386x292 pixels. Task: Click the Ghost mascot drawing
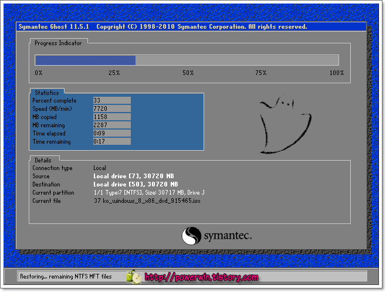[x=286, y=124]
